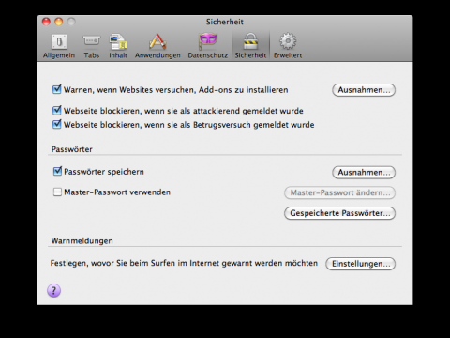Enable Master-Passwort verwenden
The width and height of the screenshot is (450, 338).
[x=57, y=192]
